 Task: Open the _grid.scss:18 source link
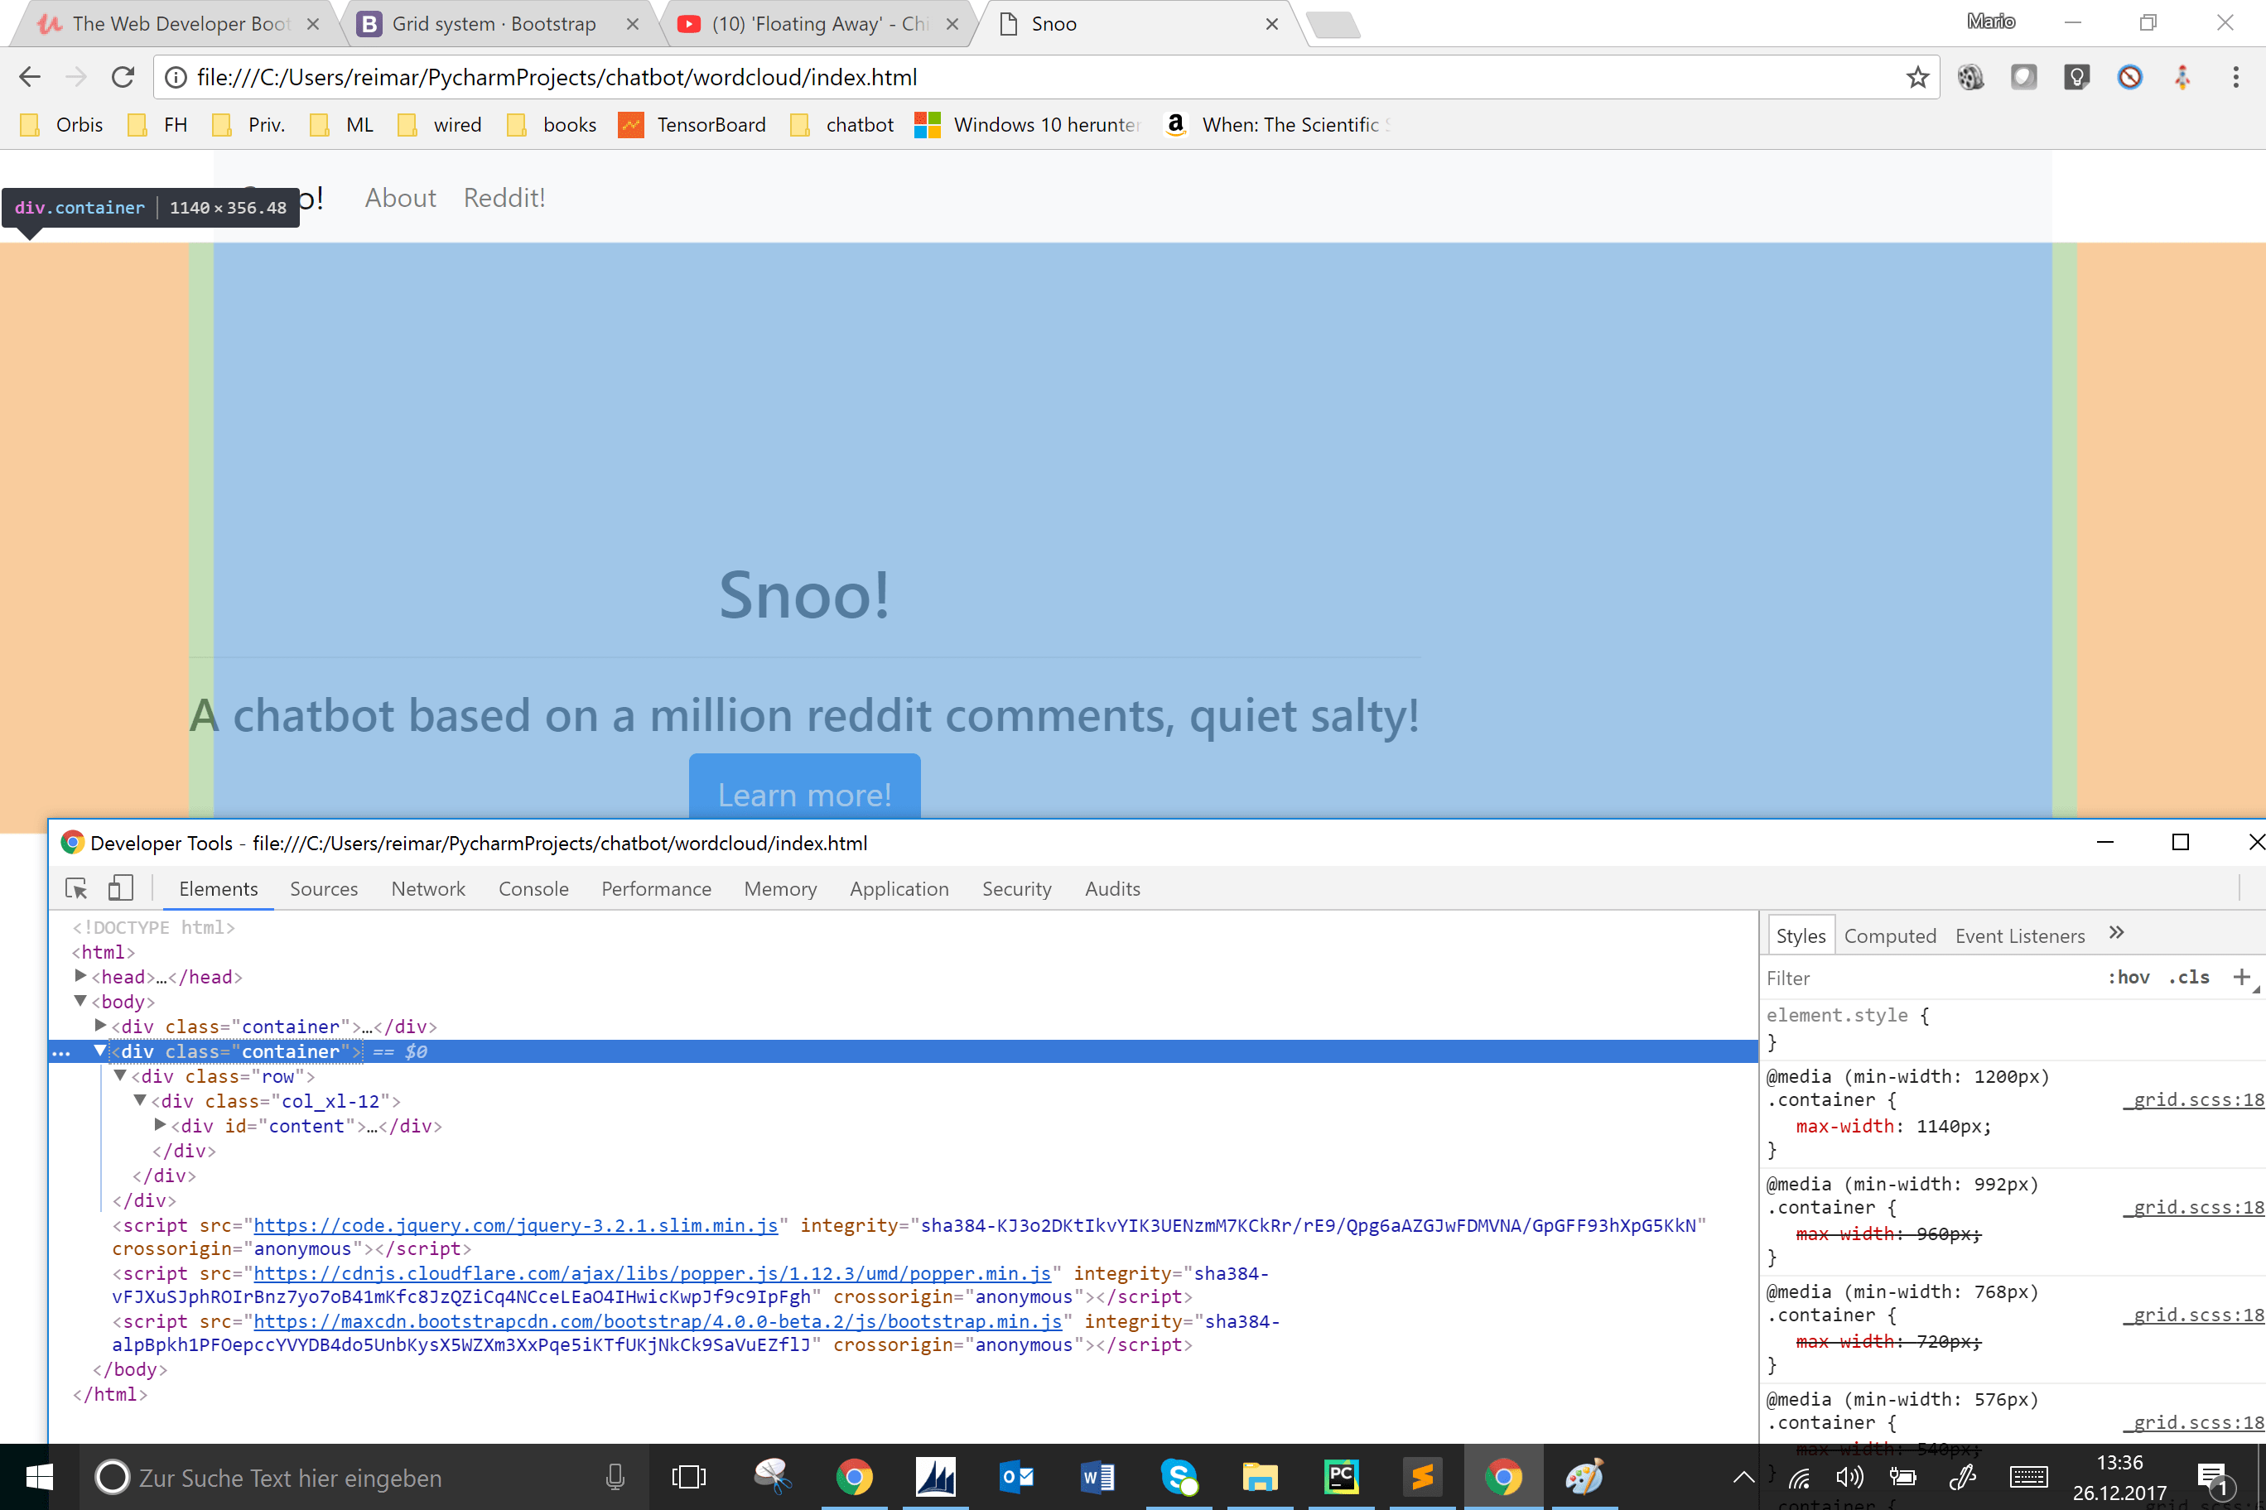2206,1099
